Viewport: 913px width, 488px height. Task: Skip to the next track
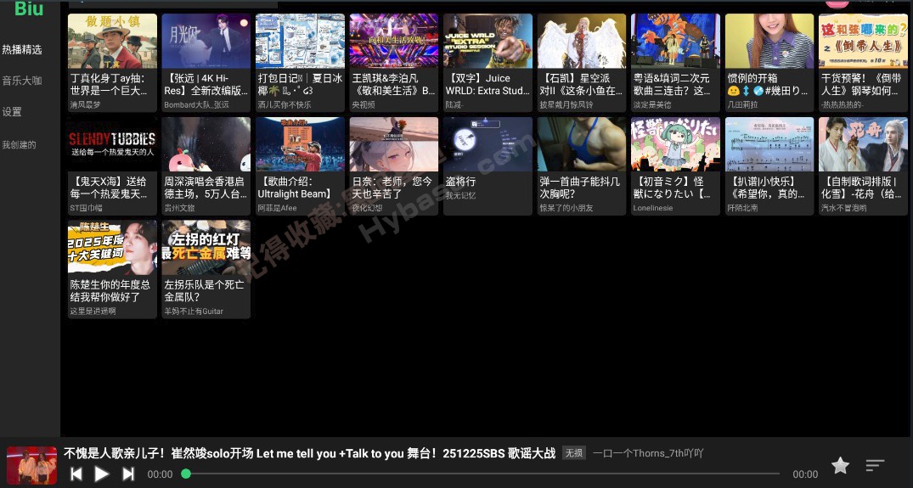click(x=128, y=474)
